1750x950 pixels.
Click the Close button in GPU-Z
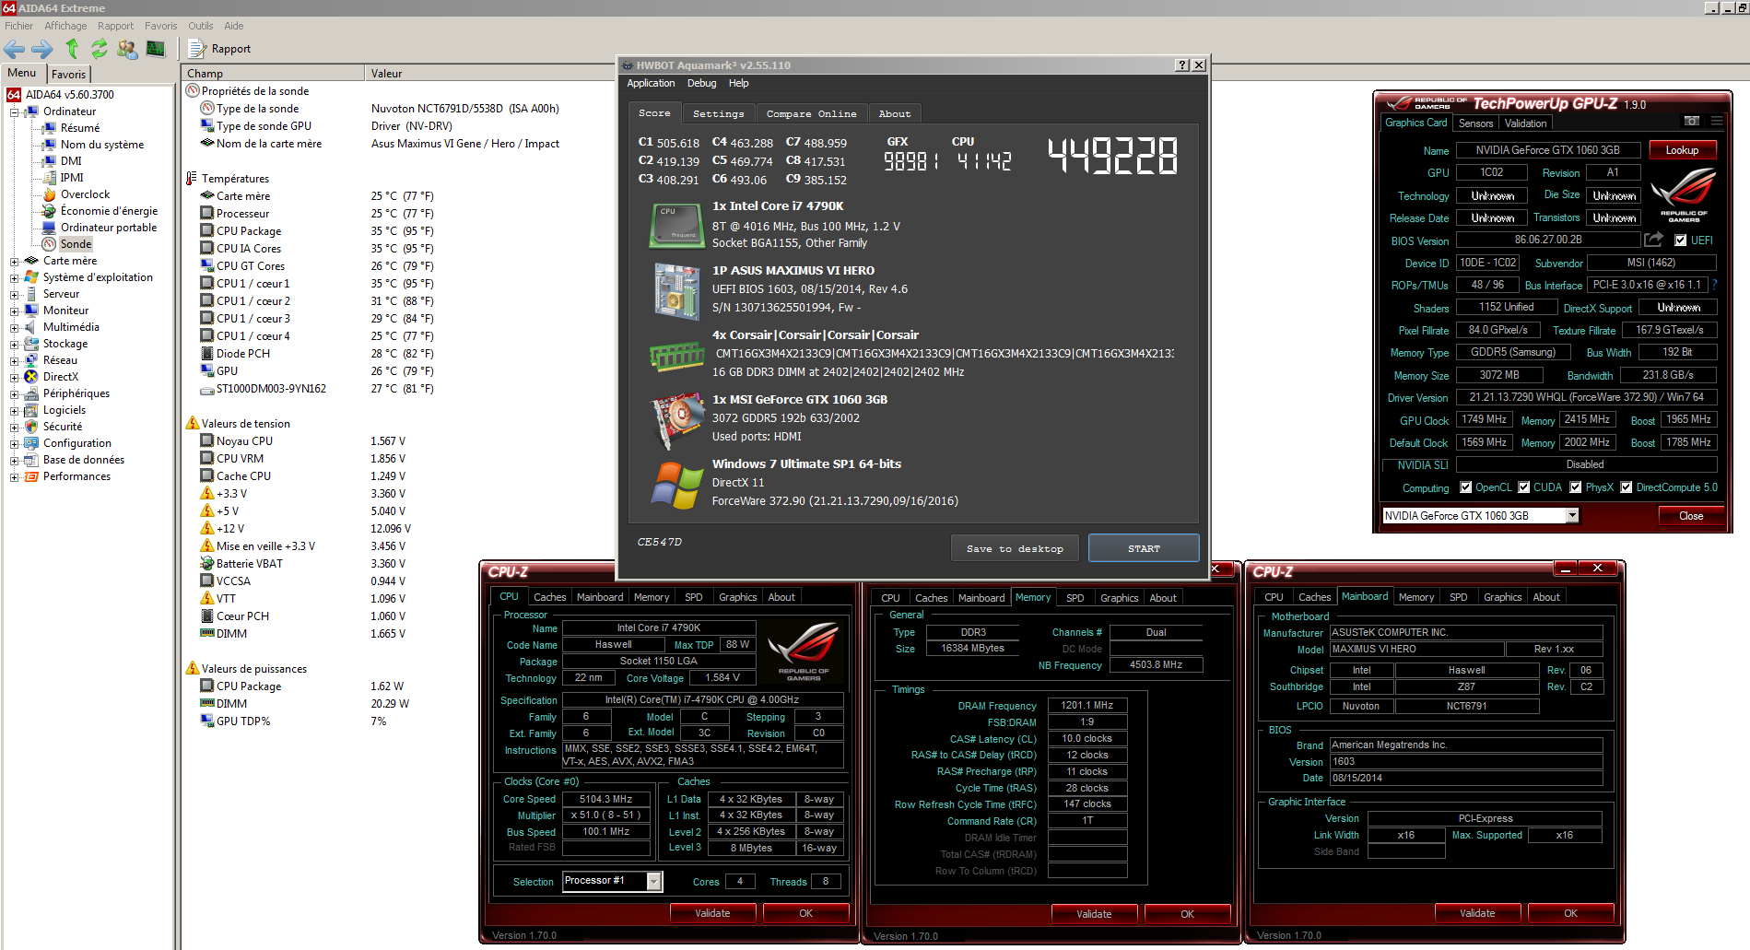(x=1691, y=516)
